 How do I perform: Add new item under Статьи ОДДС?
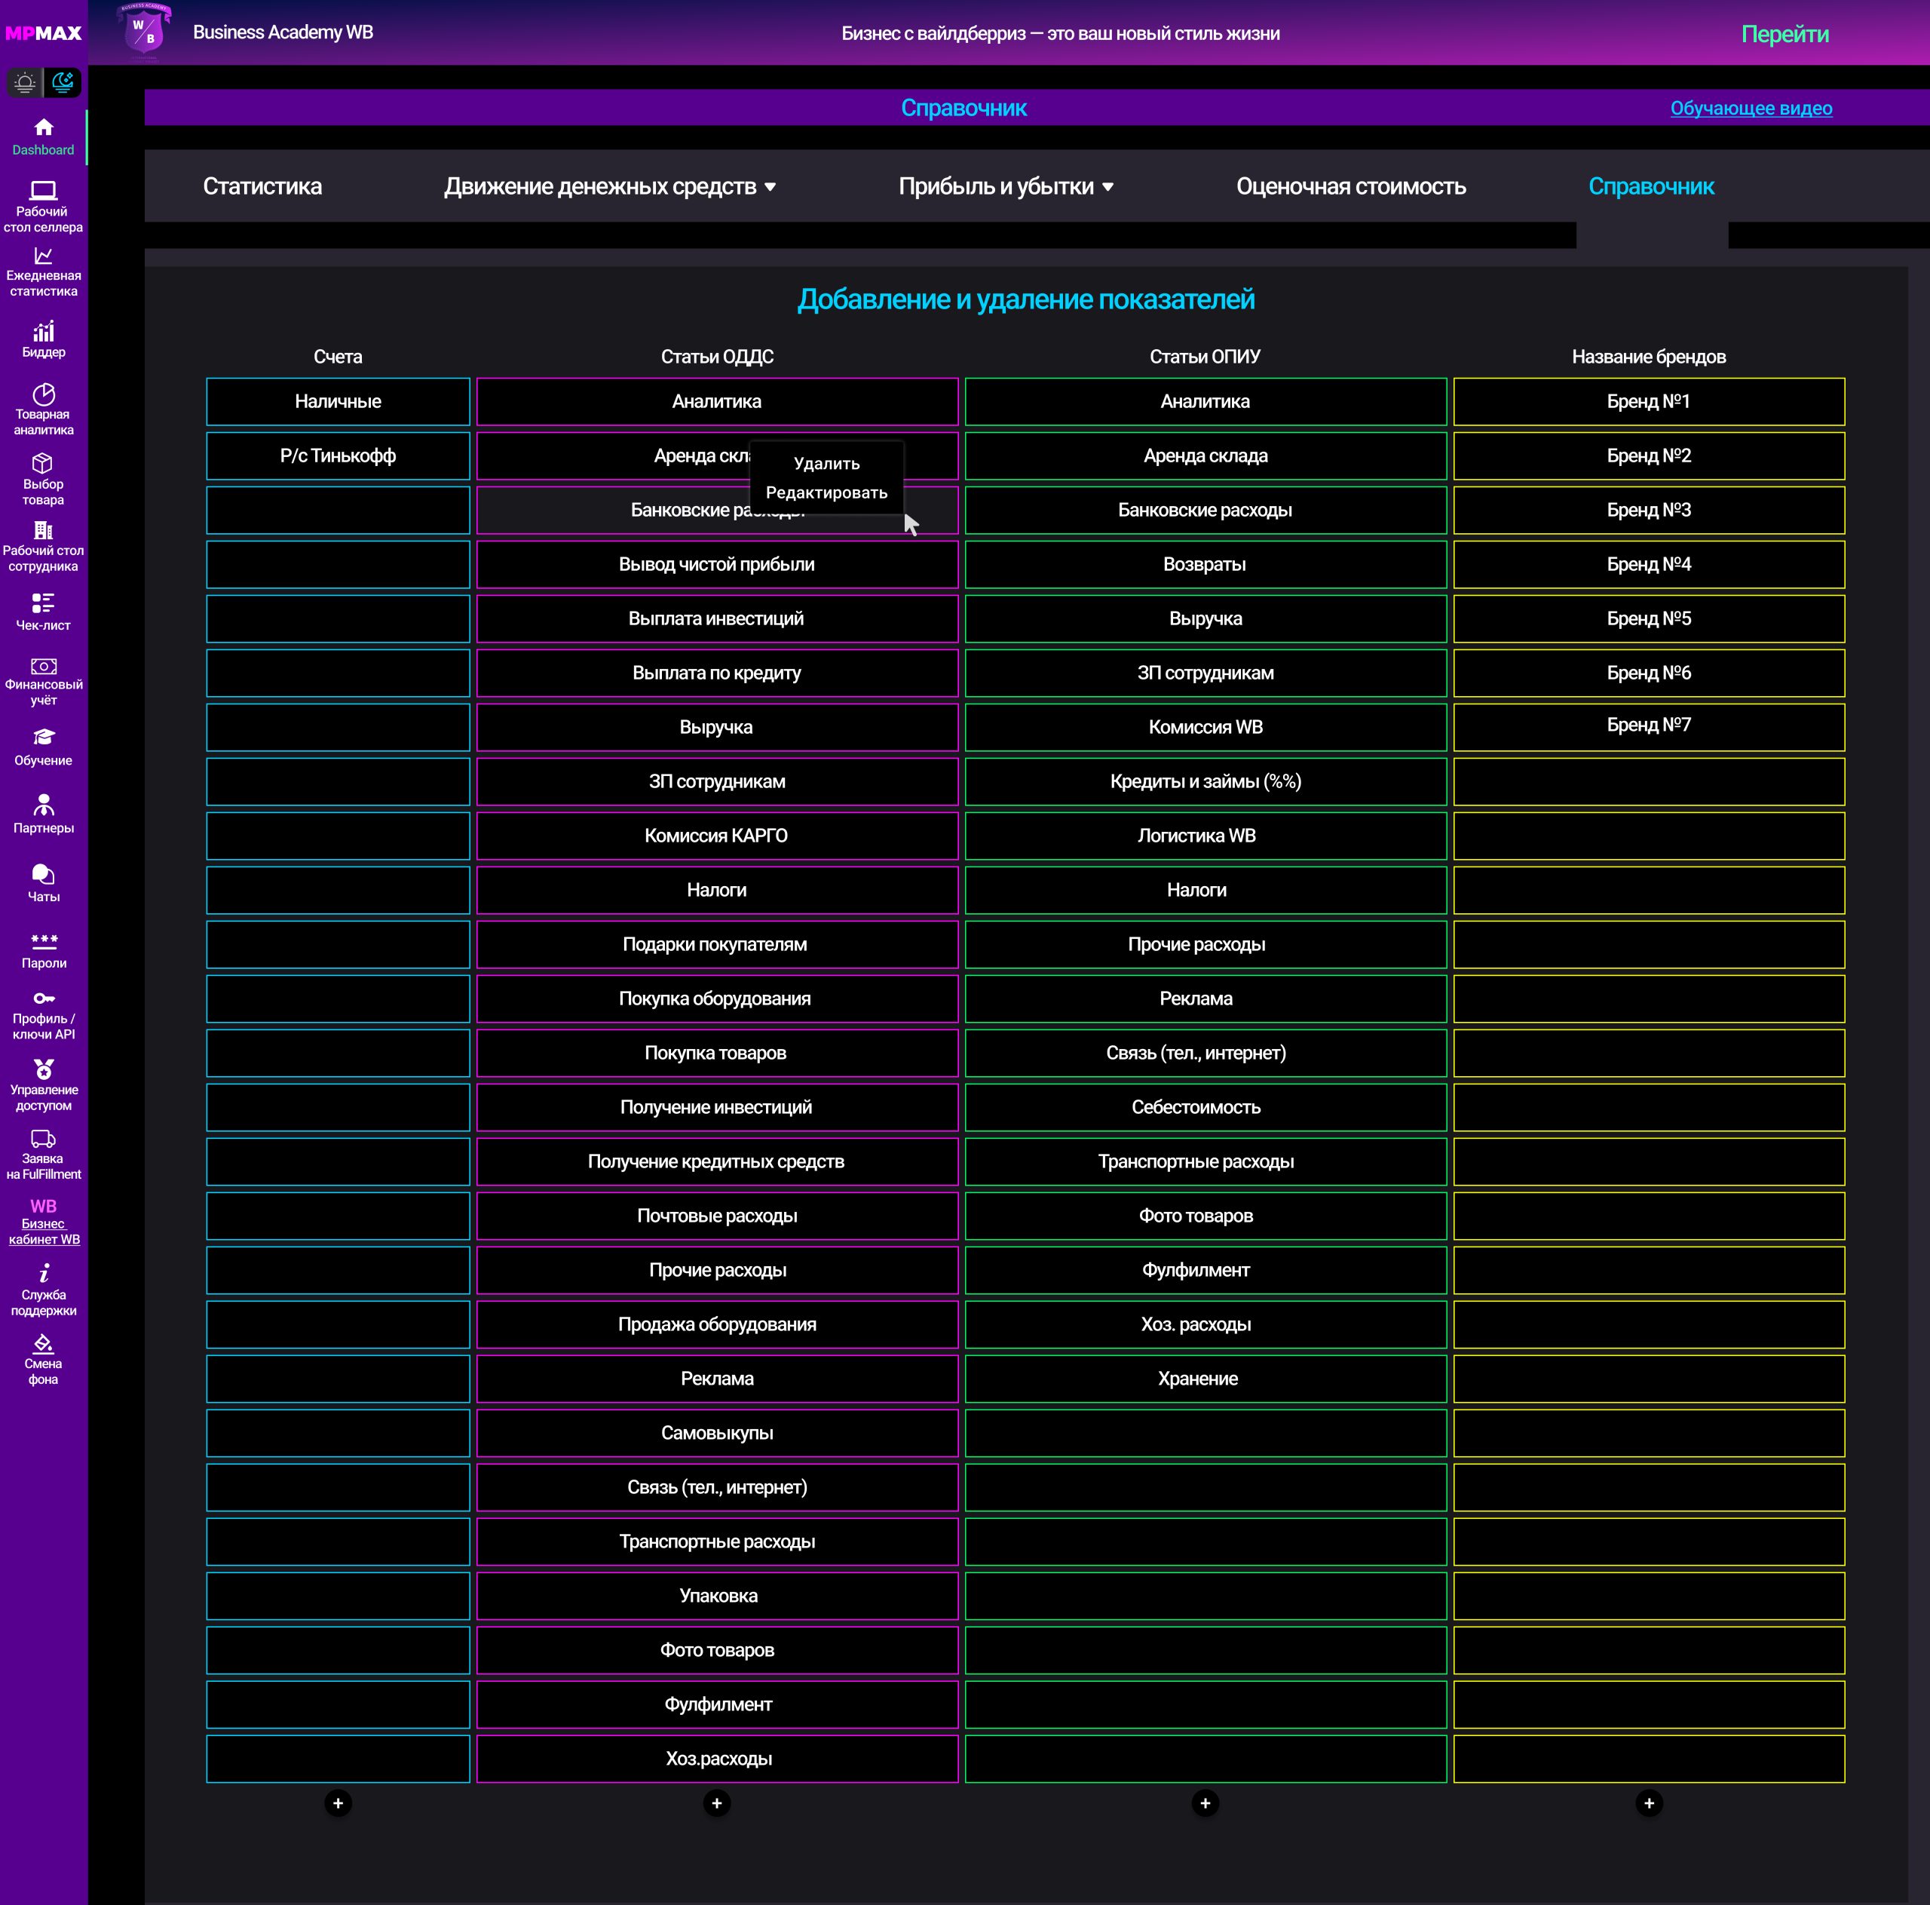coord(716,1803)
